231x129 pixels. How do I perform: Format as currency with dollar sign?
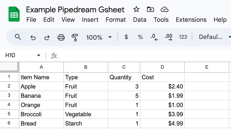tap(126, 37)
